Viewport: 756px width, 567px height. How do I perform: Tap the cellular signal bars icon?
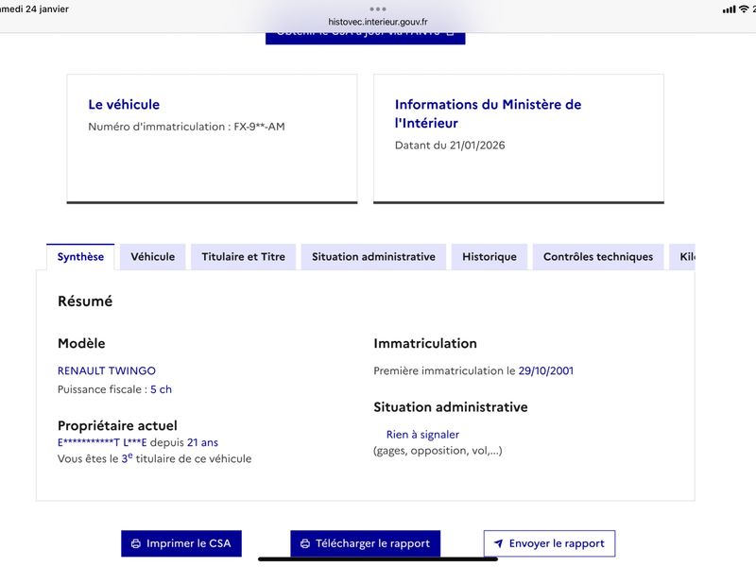[729, 9]
